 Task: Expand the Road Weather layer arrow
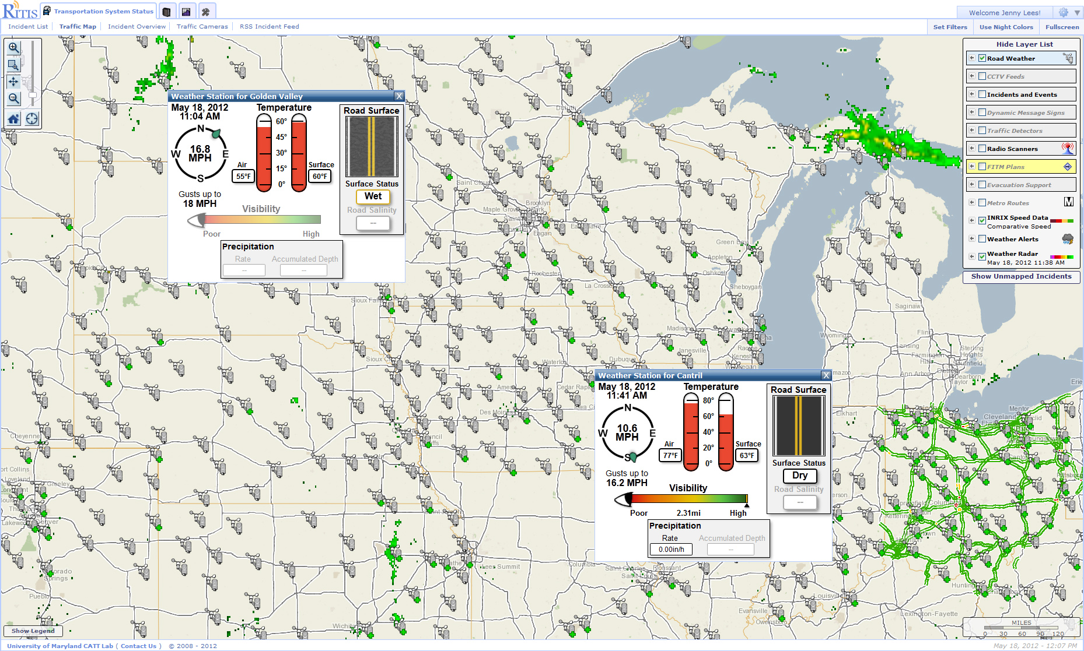[x=972, y=58]
